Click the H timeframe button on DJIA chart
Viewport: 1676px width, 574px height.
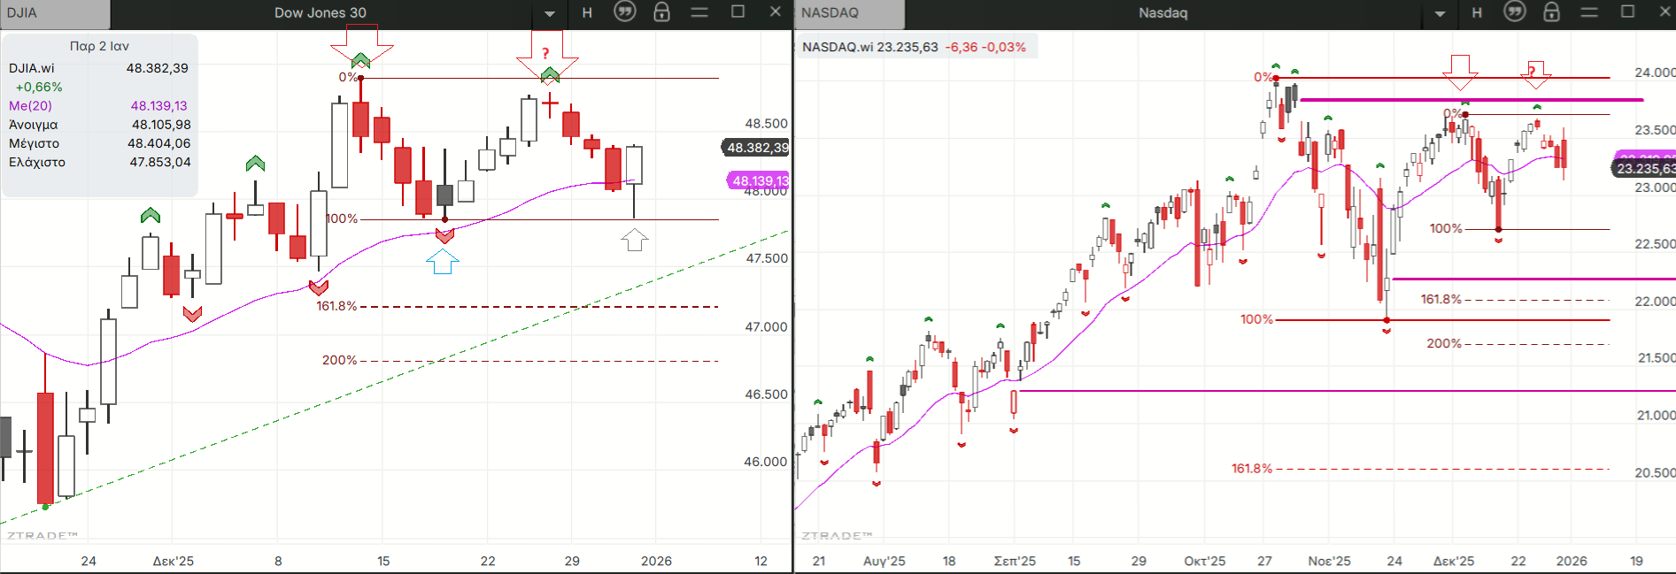(587, 12)
